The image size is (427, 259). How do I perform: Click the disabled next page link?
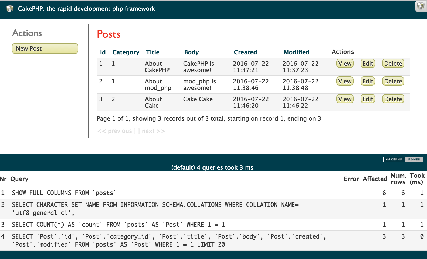154,131
